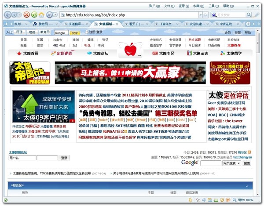Close the 太傻超级 tab
264x206 pixels.
(117, 24)
